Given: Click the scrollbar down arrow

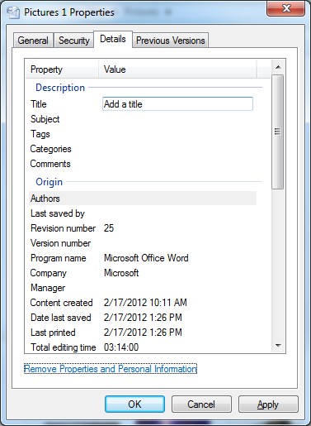Looking at the screenshot, I should coord(278,346).
